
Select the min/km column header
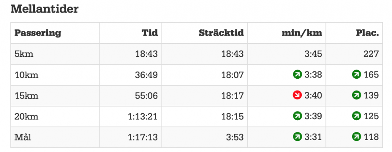(x=302, y=33)
